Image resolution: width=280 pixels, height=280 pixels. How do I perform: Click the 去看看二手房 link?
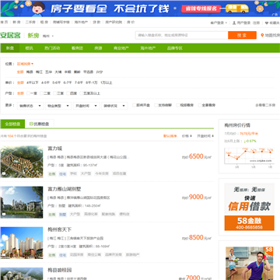265,105
